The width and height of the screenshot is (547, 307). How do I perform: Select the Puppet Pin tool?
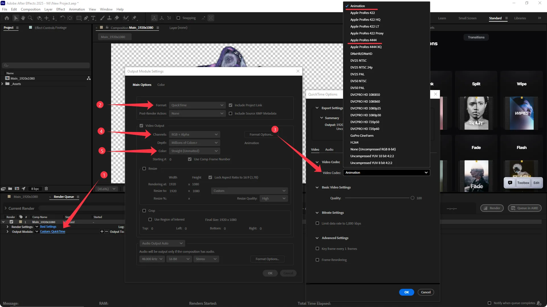[134, 18]
